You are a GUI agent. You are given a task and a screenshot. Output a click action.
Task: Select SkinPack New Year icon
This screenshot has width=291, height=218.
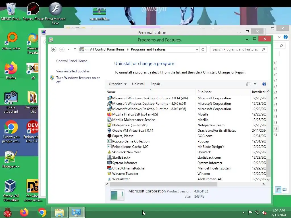109,152
